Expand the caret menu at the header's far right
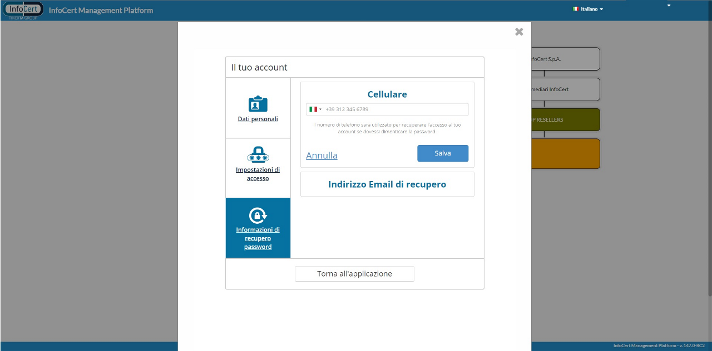Screen dimensions: 712x351 pyautogui.click(x=669, y=6)
